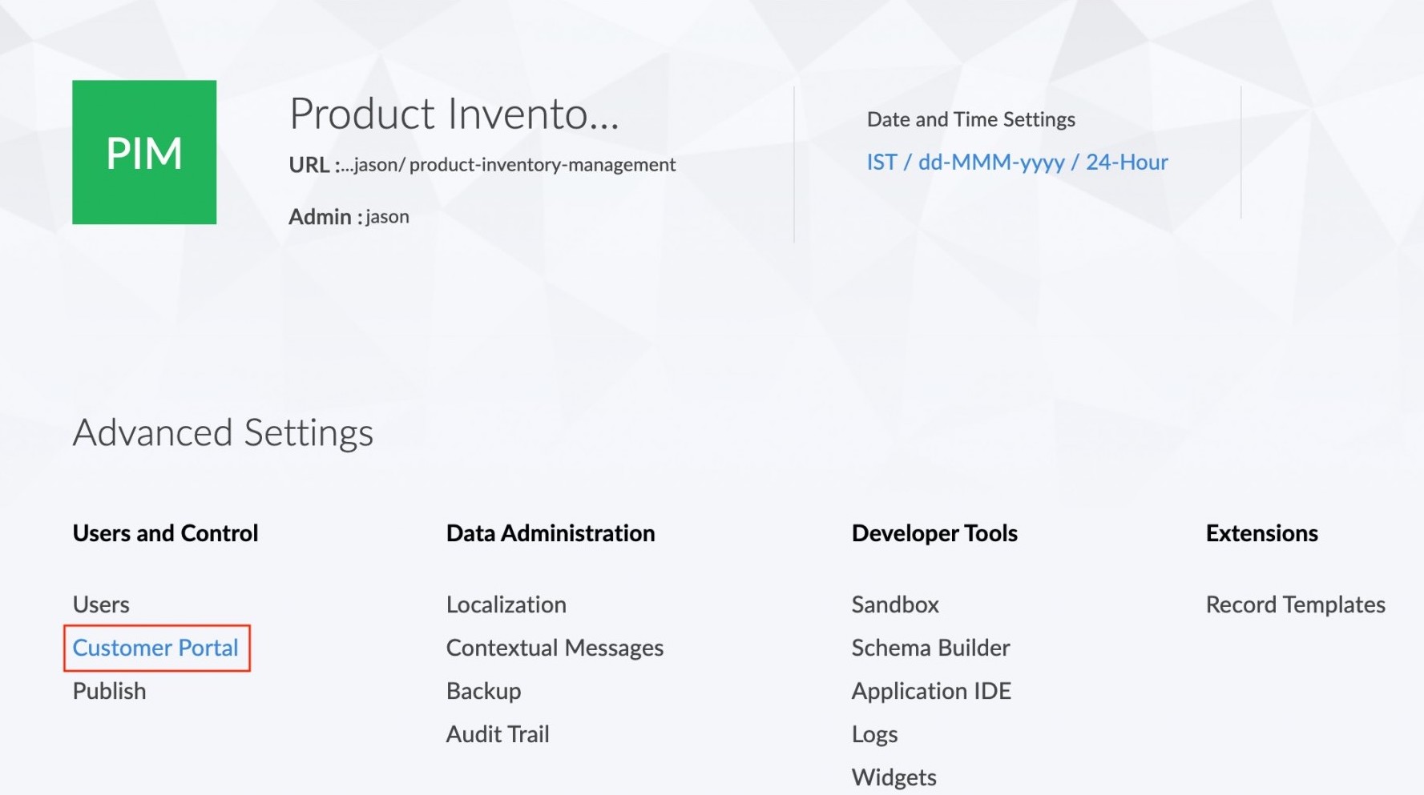Open Widgets under Developer Tools
Screen dimensions: 1424x795
[894, 777]
